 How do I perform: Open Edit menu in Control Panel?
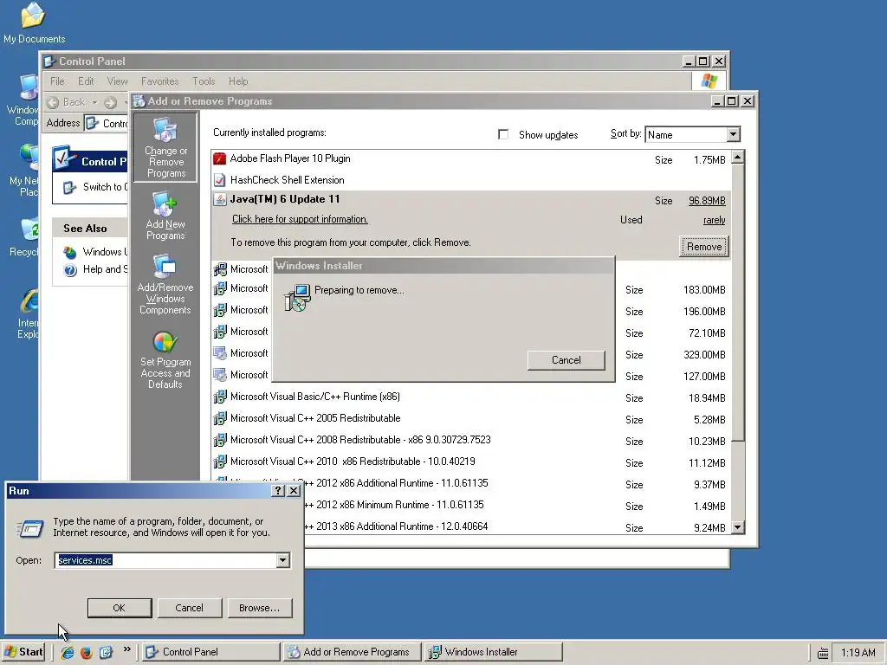pos(86,81)
